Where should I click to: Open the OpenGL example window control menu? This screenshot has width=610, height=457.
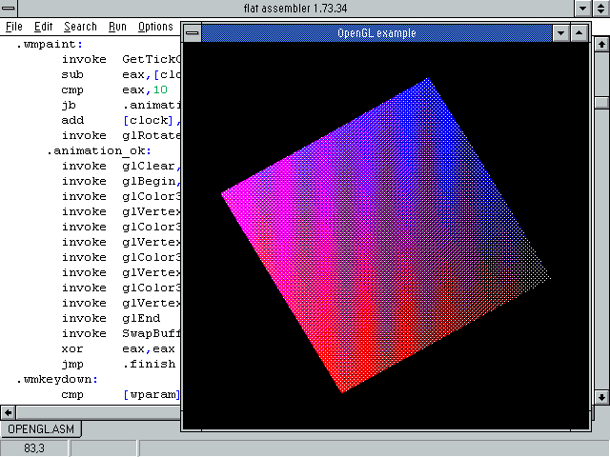pos(192,33)
